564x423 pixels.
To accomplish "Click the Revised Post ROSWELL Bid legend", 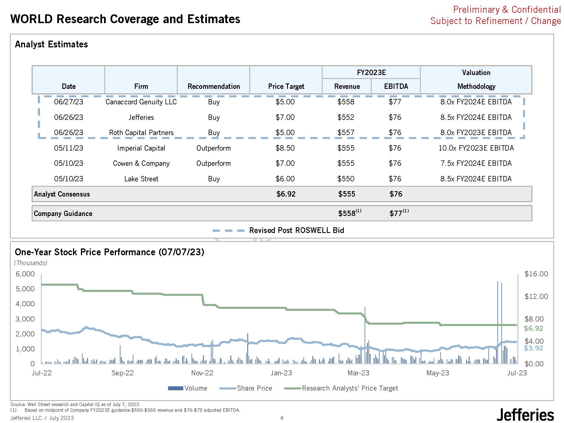I will pos(296,230).
